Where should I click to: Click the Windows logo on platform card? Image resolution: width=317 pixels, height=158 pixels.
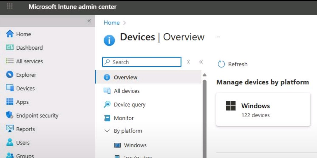point(231,106)
